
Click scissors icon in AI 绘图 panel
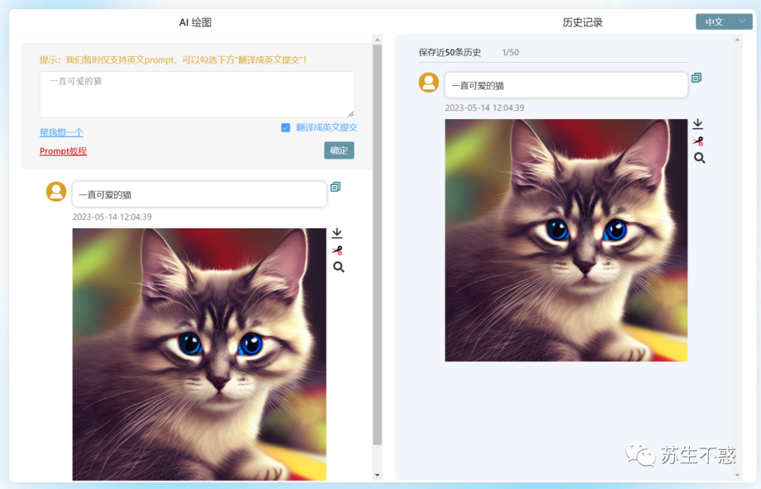338,250
